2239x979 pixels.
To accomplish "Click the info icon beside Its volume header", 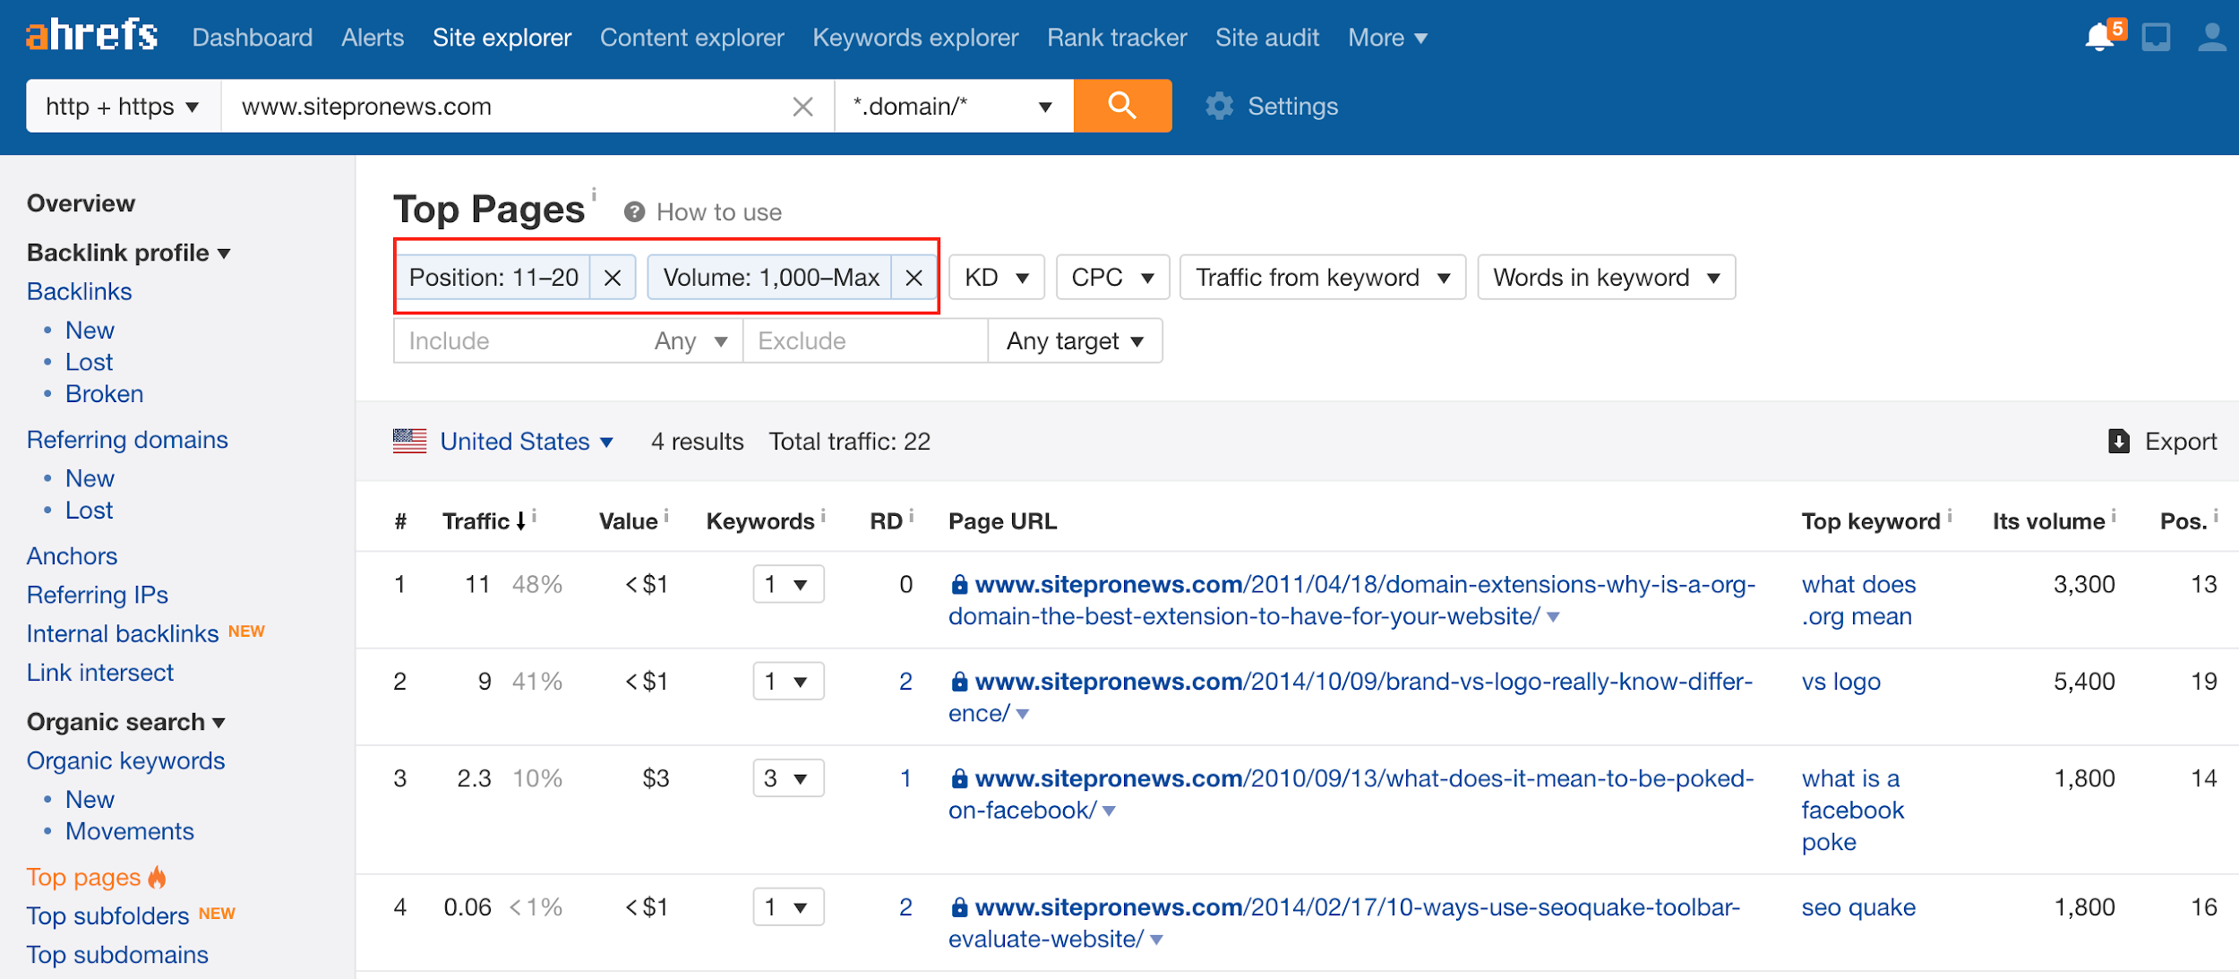I will pyautogui.click(x=2114, y=516).
